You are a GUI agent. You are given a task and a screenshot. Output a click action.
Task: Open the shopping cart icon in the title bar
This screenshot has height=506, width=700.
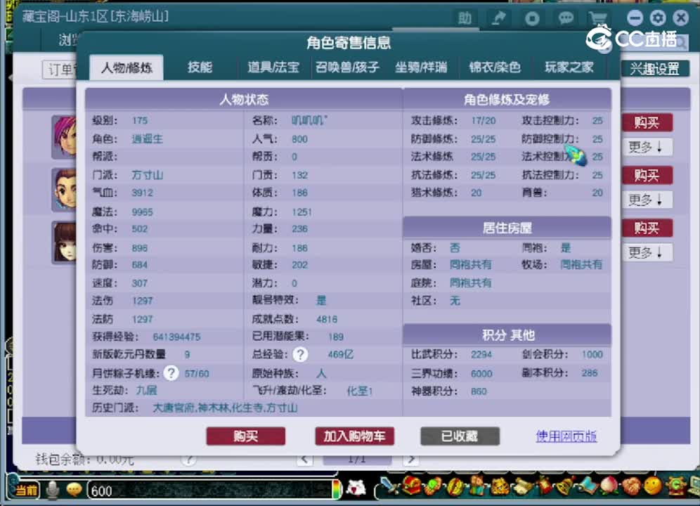(598, 19)
